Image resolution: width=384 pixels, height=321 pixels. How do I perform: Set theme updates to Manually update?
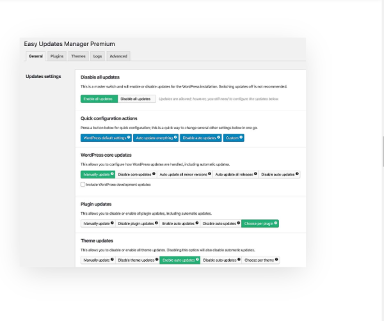click(x=98, y=260)
